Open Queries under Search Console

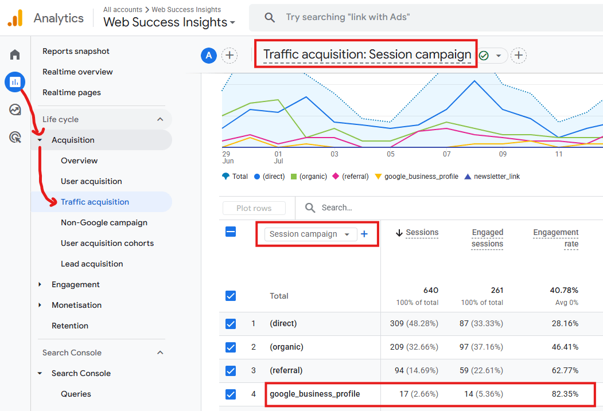click(76, 394)
